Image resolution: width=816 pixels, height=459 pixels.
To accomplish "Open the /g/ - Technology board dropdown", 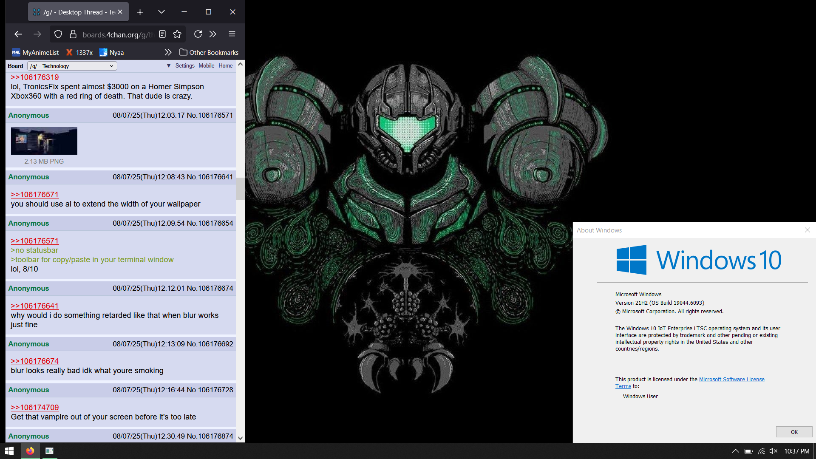I will coord(72,66).
